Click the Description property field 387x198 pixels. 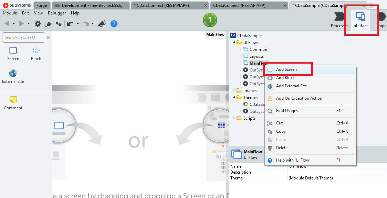click(x=337, y=172)
